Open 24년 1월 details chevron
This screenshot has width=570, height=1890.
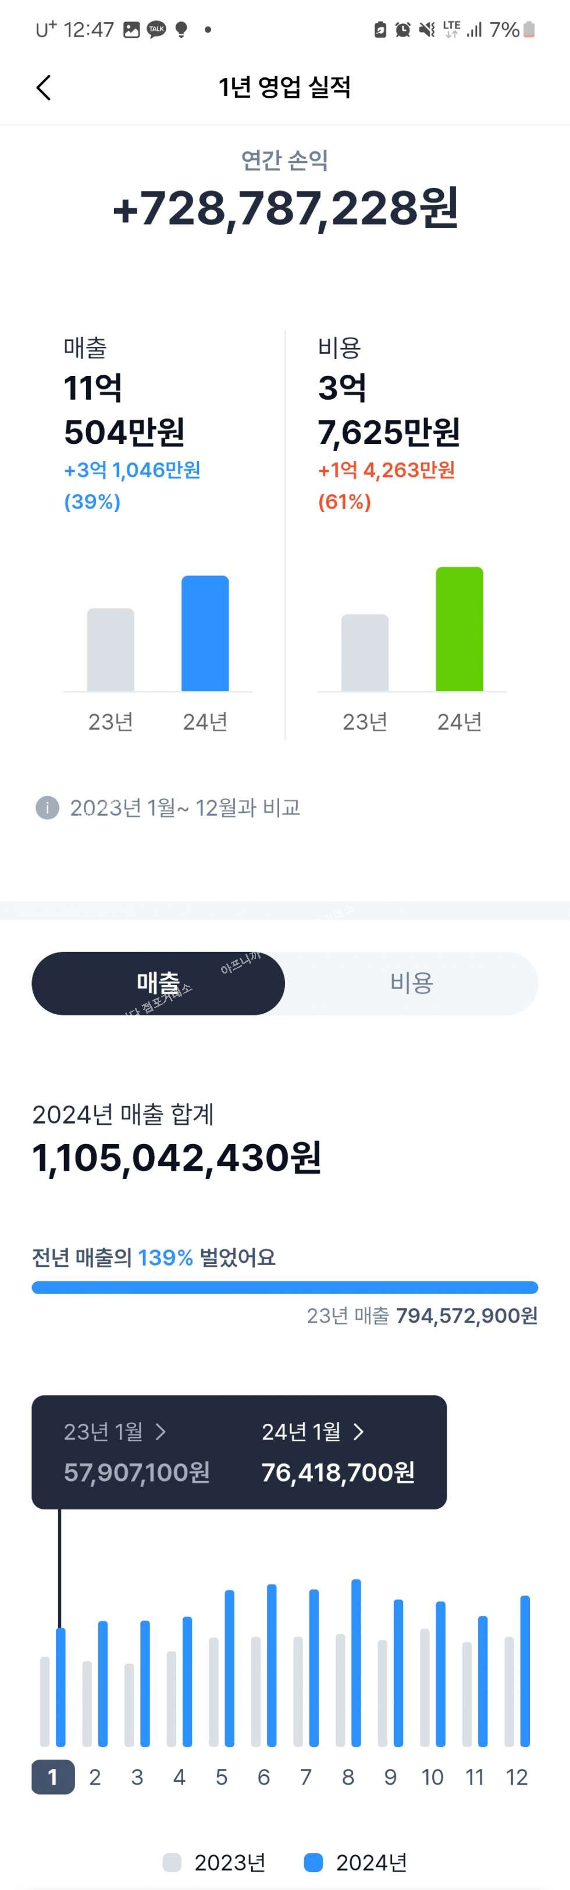[x=359, y=1431]
